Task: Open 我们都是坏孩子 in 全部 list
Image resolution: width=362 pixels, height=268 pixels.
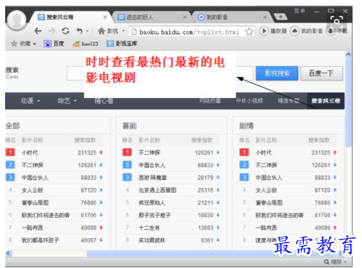Action: [x=40, y=240]
